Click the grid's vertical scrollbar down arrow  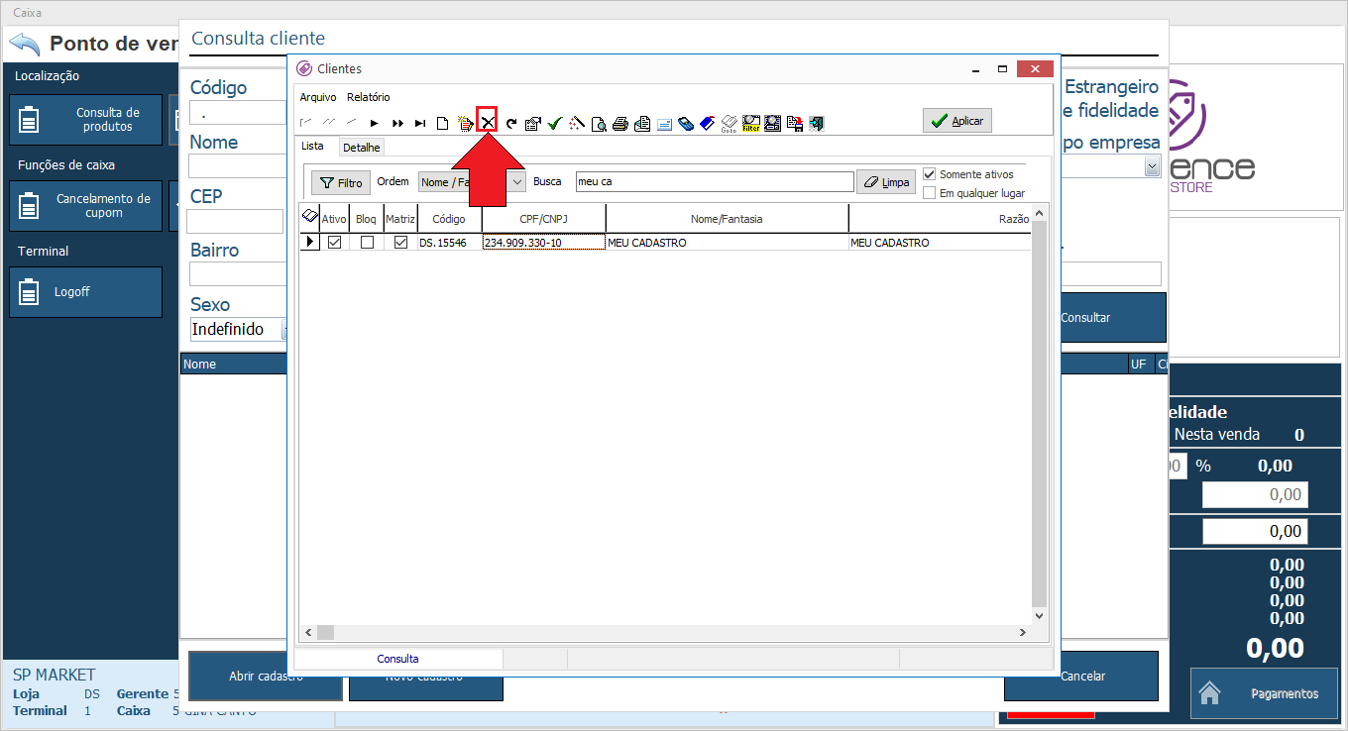(1039, 615)
